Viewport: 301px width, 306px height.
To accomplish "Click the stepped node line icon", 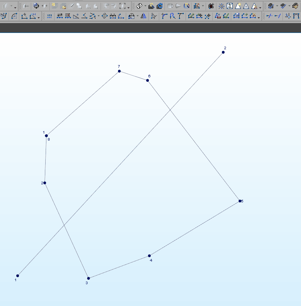I will pyautogui.click(x=121, y=16).
